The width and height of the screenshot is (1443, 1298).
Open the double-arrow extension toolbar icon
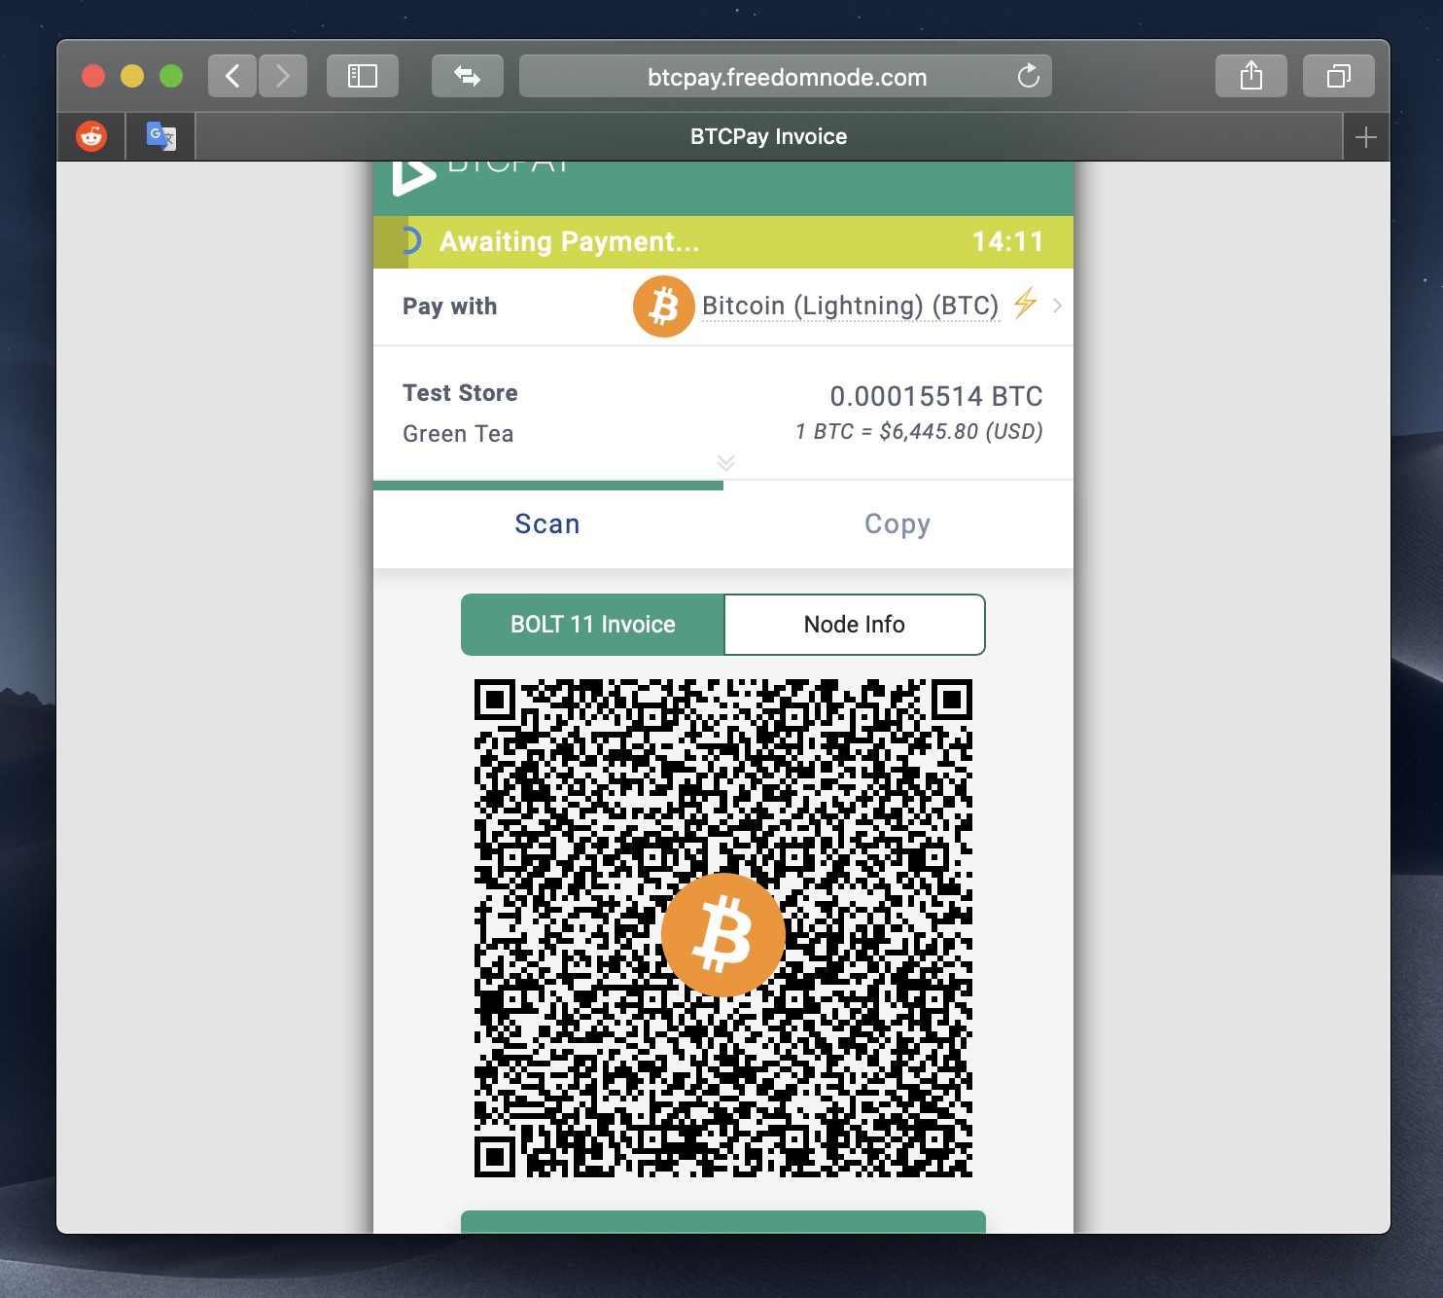pos(468,76)
